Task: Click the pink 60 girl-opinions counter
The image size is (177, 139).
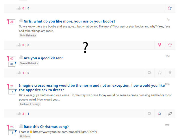Action: [x=11, y=59]
